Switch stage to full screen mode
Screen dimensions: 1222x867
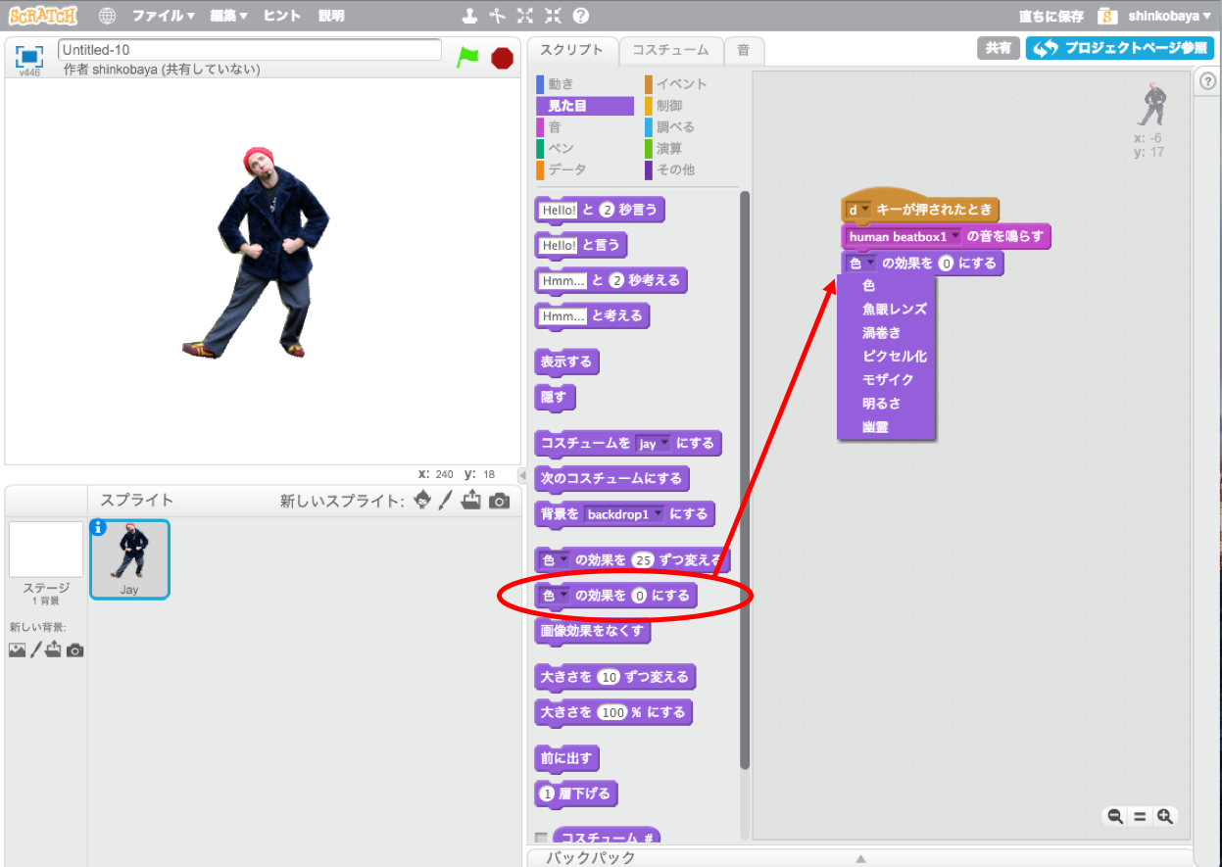click(30, 56)
